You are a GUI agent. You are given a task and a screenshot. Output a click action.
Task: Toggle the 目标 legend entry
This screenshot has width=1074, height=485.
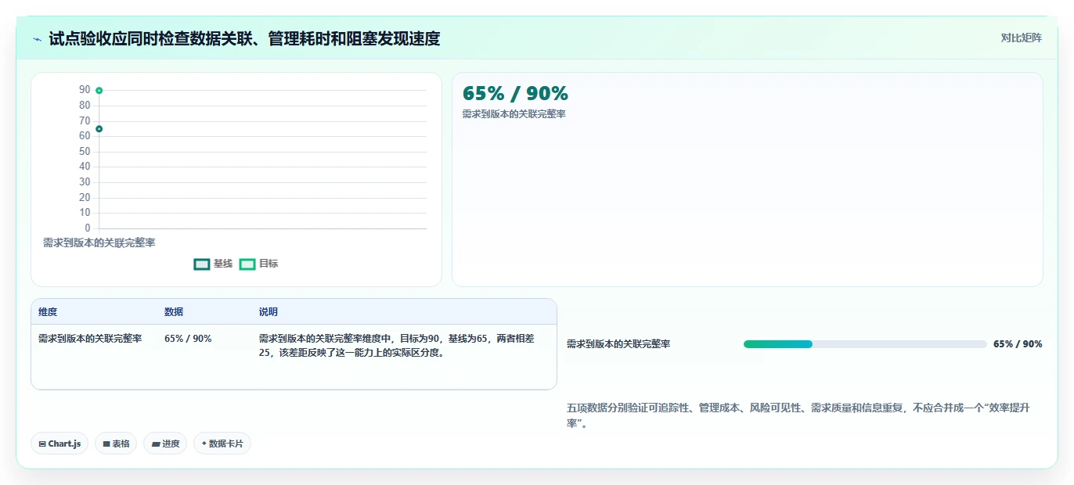pos(258,264)
